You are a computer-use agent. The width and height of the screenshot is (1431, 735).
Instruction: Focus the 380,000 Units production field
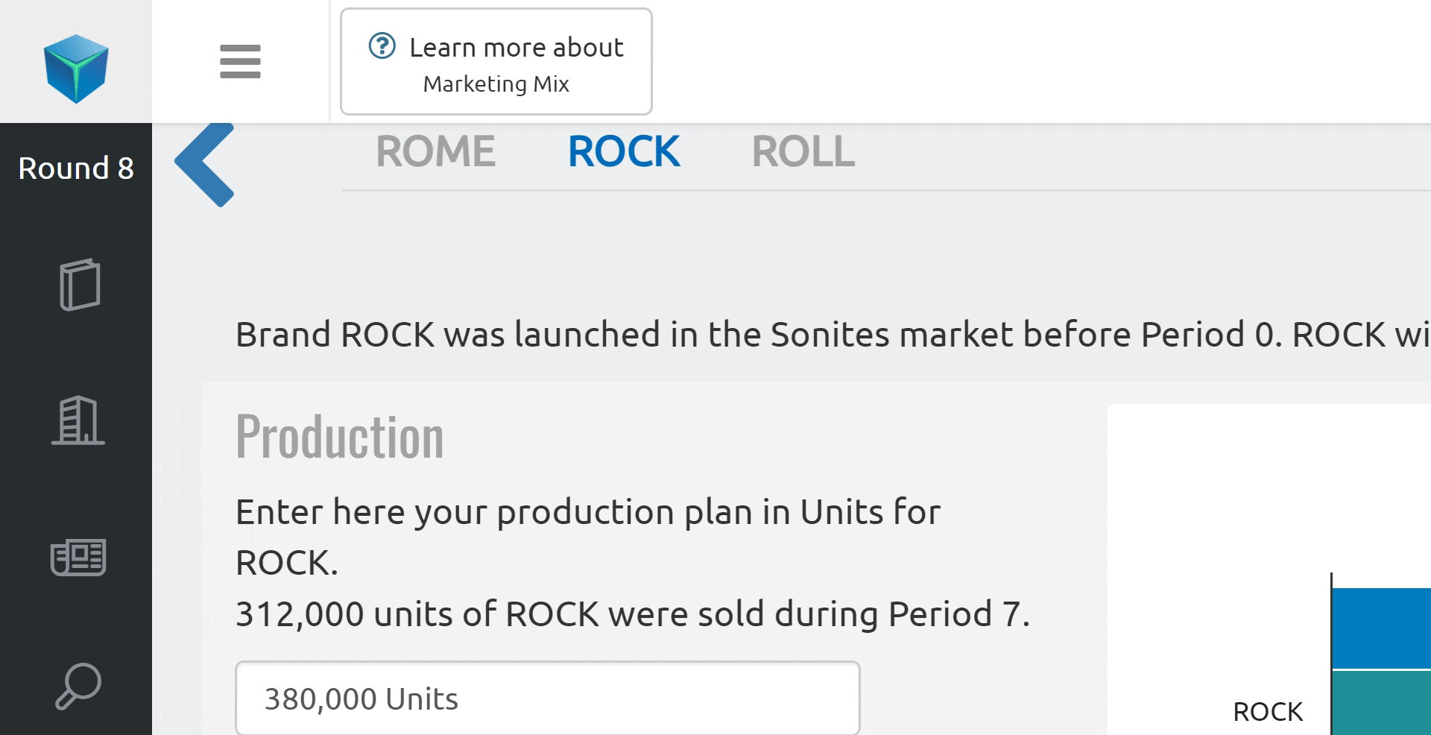(x=547, y=698)
